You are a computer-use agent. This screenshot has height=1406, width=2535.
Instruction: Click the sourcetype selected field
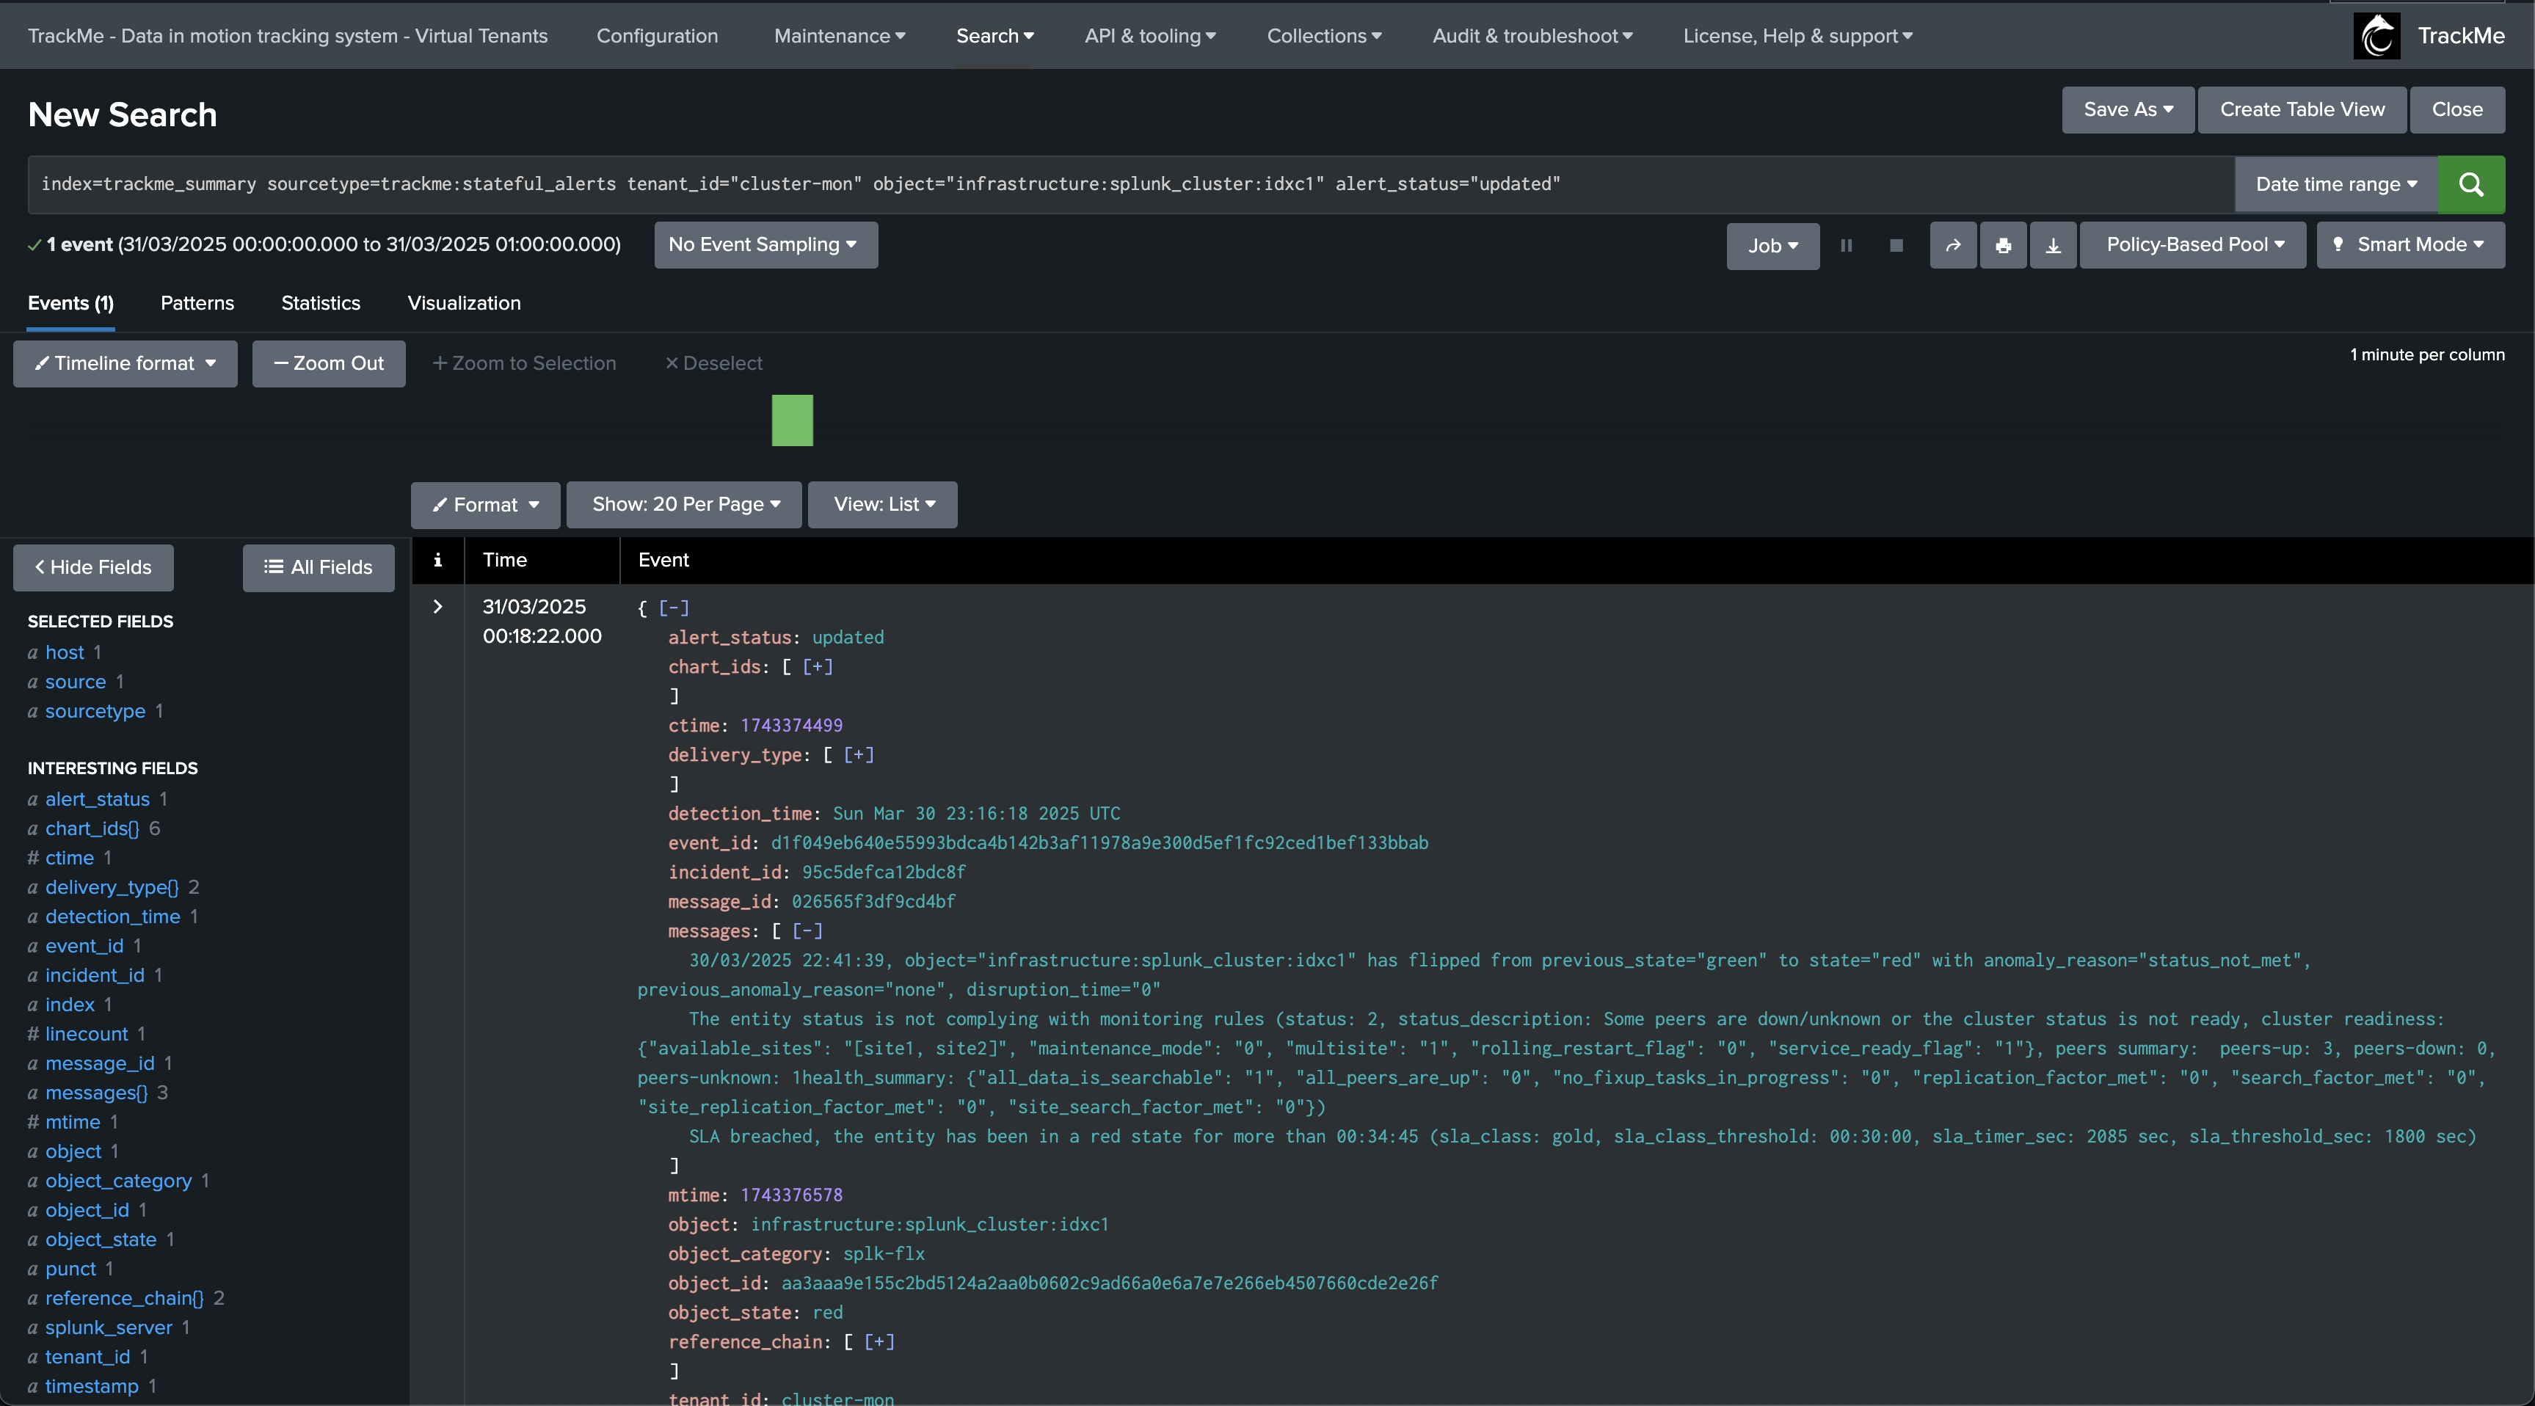coord(95,711)
